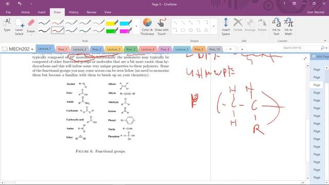
Task: Open the Pres_10 section tab
Action: [215, 49]
